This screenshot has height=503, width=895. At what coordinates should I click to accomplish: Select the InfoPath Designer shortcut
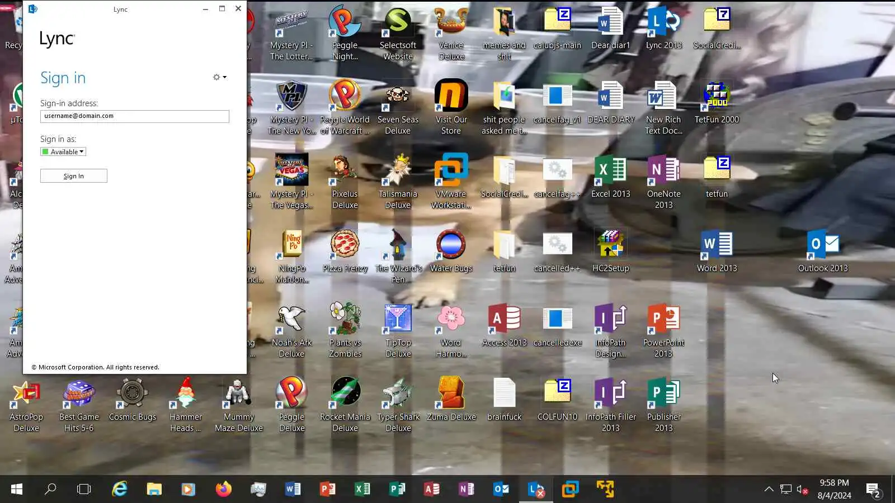coord(611,331)
